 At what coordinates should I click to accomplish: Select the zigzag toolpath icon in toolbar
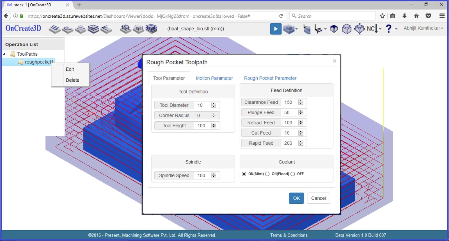click(55, 29)
